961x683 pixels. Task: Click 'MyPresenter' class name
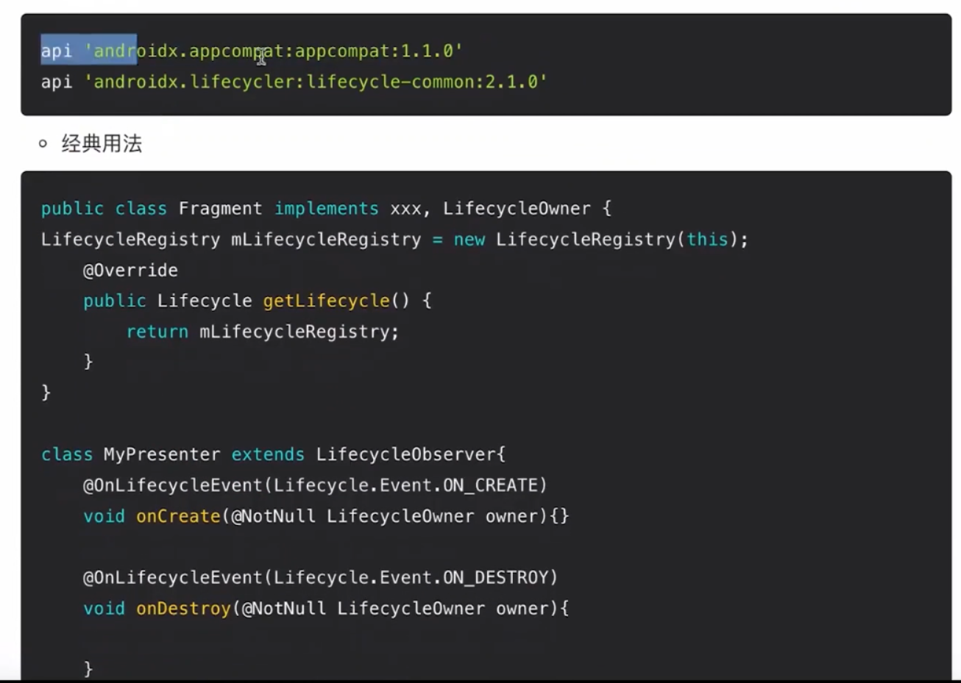pyautogui.click(x=162, y=454)
